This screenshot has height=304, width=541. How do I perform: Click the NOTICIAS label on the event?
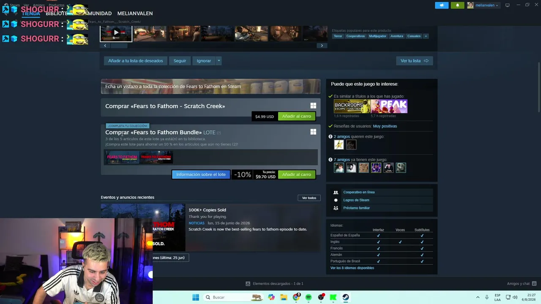click(197, 223)
